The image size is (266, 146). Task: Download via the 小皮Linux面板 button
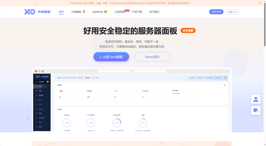click(x=111, y=57)
